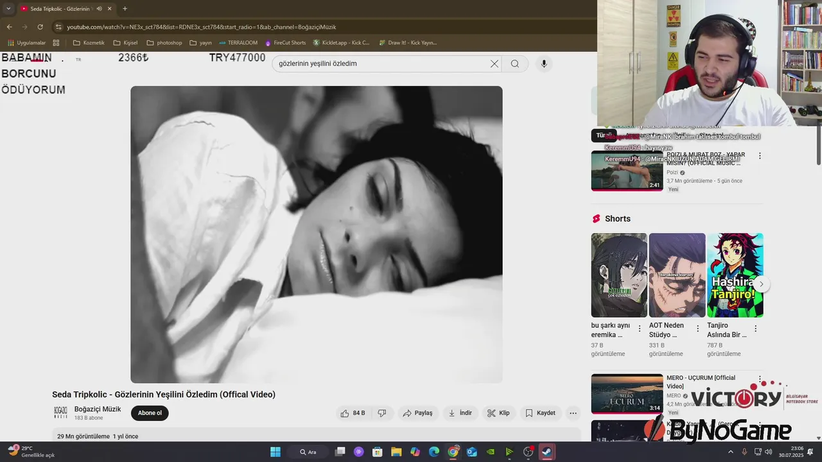Image resolution: width=822 pixels, height=462 pixels.
Task: Open tab groups grid icon in bookmarks bar
Action: pyautogui.click(x=56, y=43)
